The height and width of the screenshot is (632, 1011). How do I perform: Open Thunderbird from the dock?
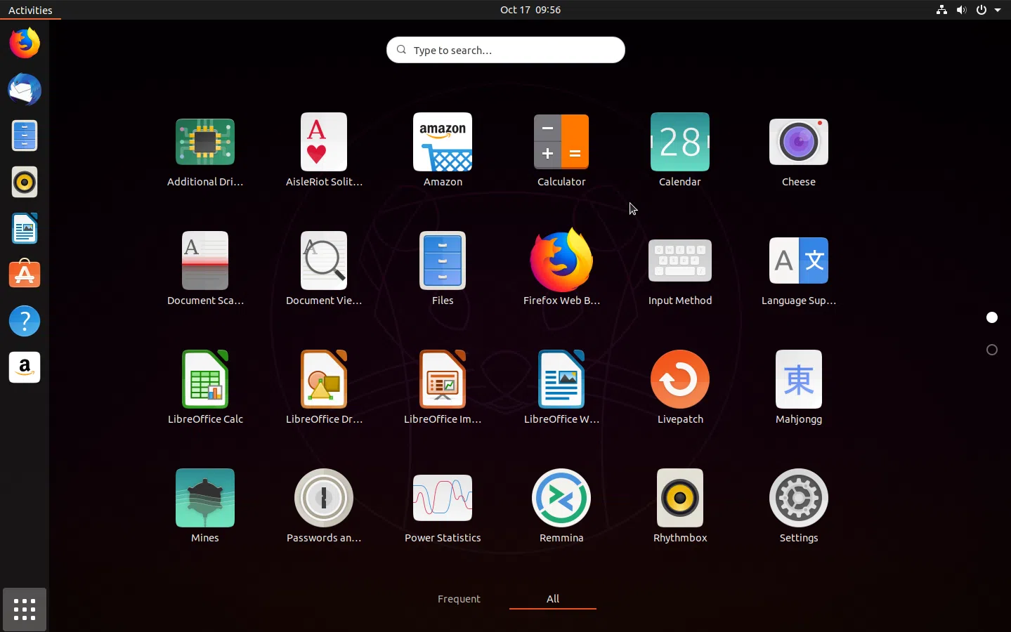(x=24, y=90)
